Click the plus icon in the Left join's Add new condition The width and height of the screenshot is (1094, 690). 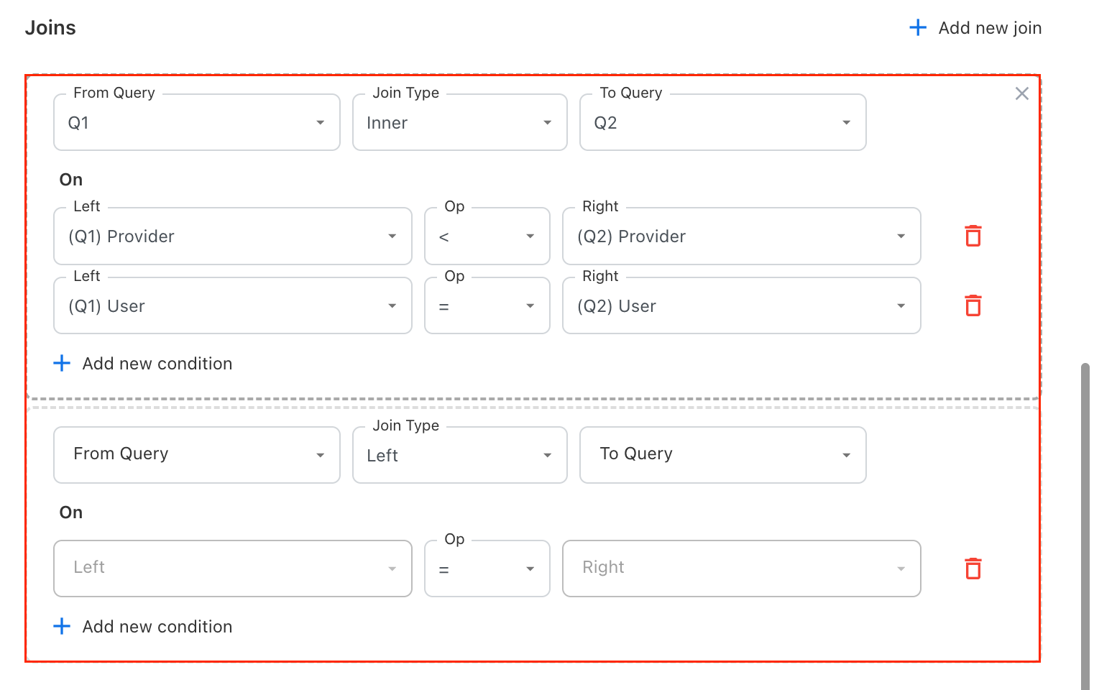[x=62, y=627]
